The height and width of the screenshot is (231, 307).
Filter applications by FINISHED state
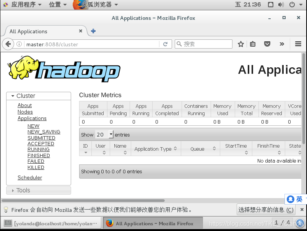pos(39,156)
